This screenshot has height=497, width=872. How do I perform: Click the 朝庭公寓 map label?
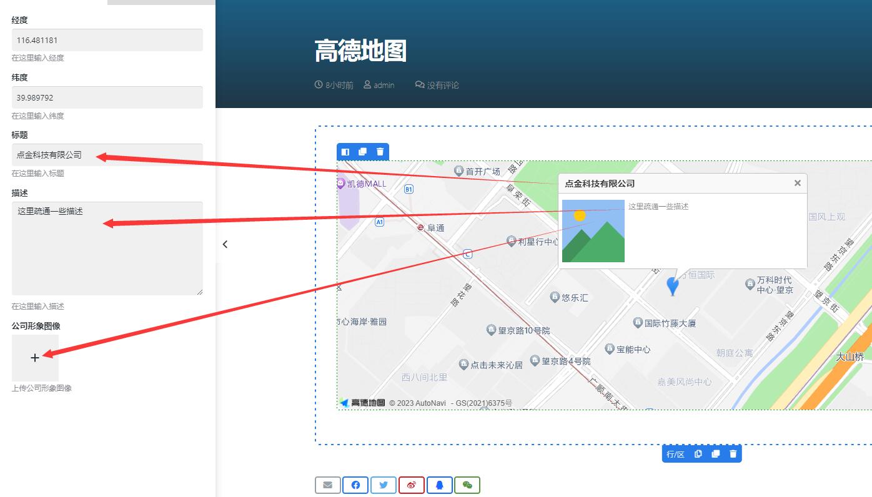pos(735,353)
